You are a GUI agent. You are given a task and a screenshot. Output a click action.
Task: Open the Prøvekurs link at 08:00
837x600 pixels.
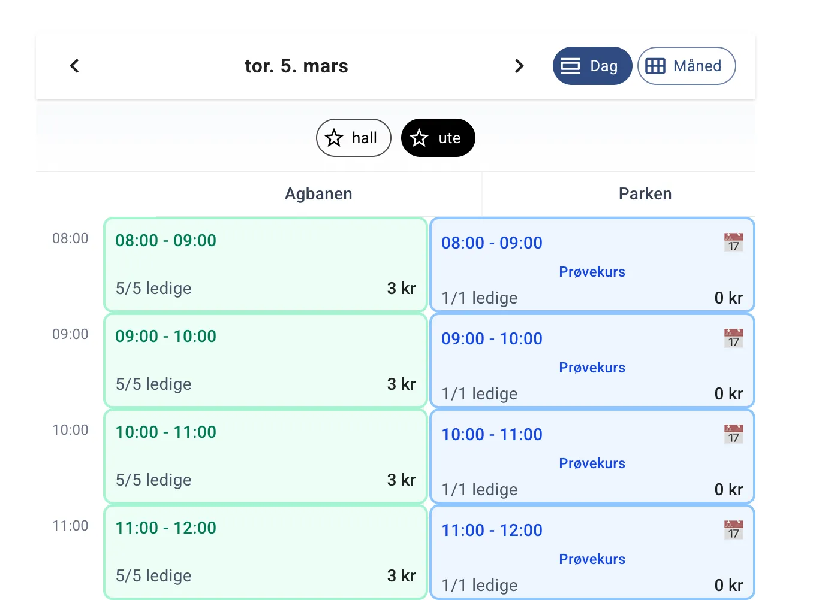pyautogui.click(x=592, y=271)
